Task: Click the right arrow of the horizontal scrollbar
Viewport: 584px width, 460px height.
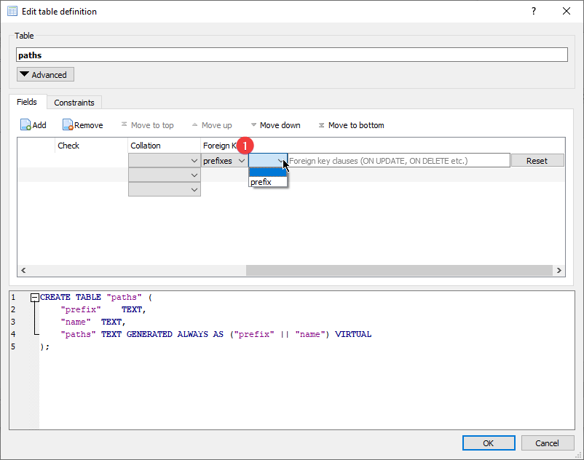Action: 559,270
